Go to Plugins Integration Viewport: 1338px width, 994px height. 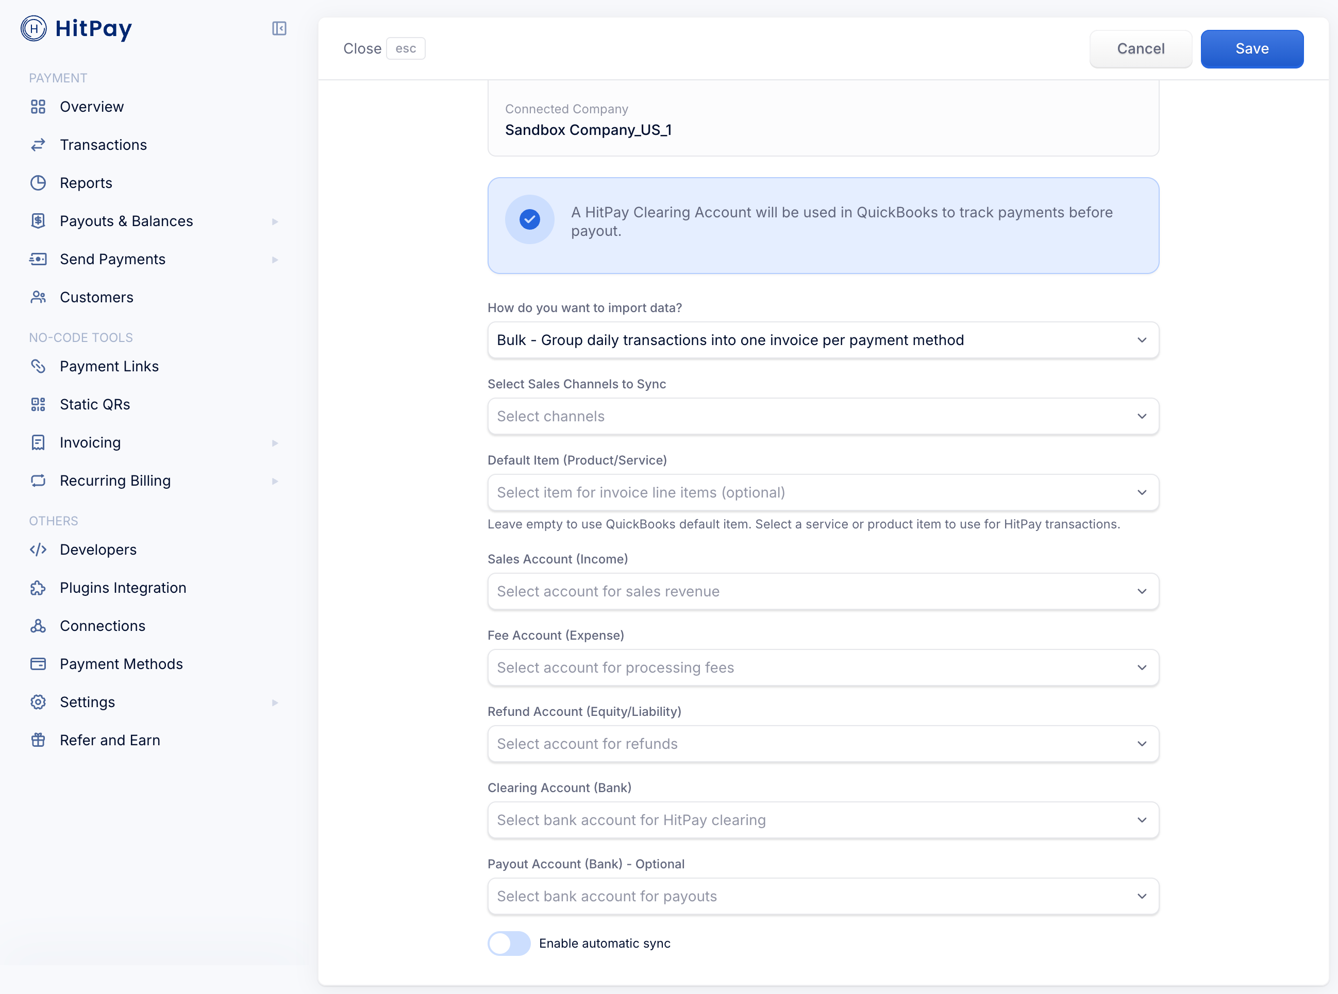tap(123, 587)
